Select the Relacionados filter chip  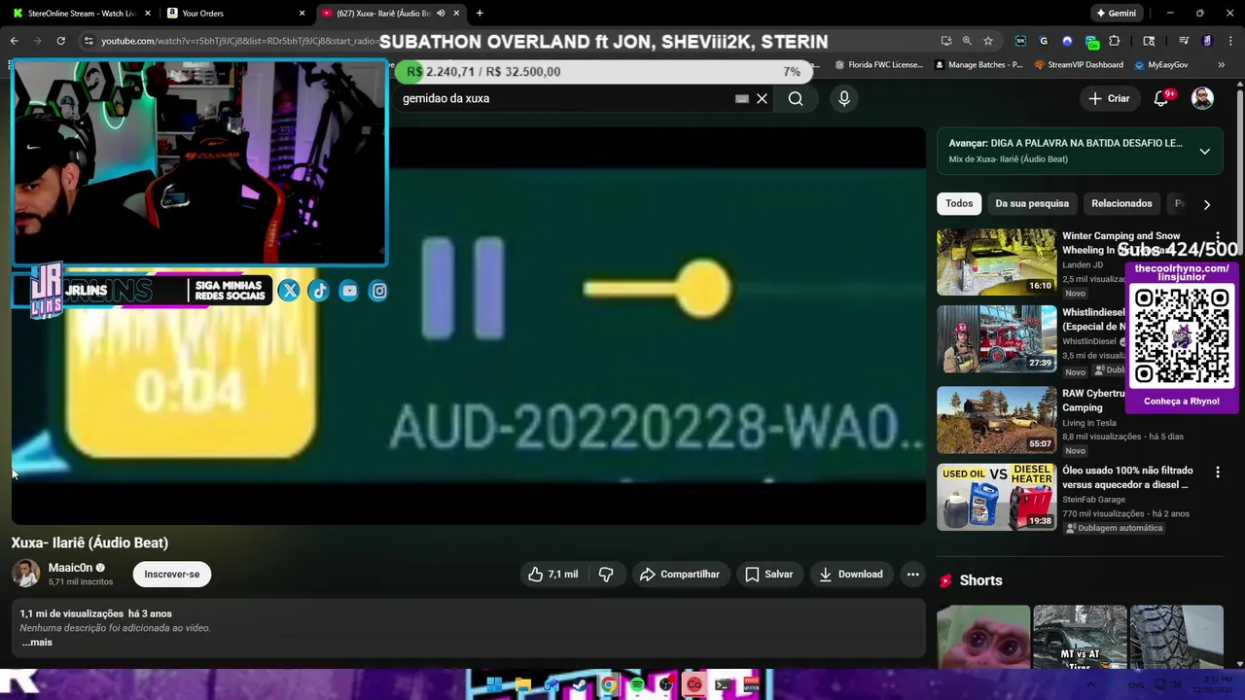click(1121, 203)
